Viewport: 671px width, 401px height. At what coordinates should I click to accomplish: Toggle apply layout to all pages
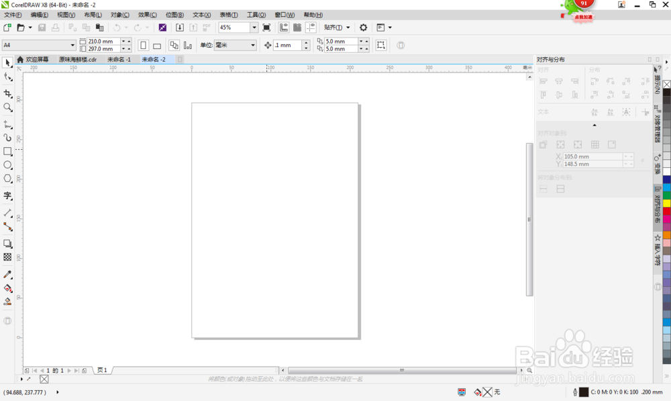[174, 45]
